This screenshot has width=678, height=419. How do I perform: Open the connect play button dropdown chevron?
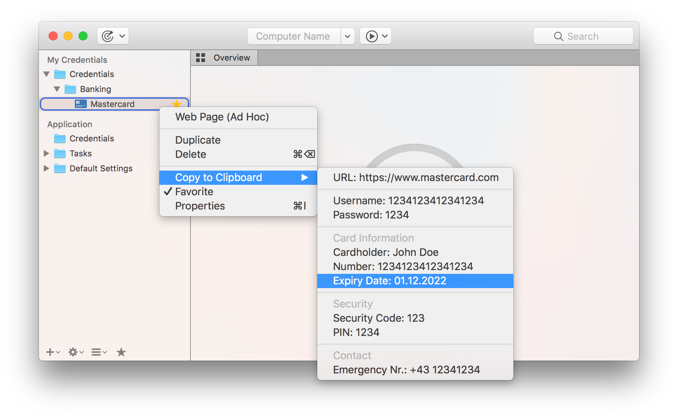click(x=385, y=36)
